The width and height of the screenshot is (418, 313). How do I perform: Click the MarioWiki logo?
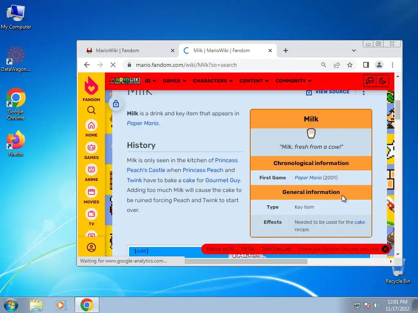coord(125,81)
